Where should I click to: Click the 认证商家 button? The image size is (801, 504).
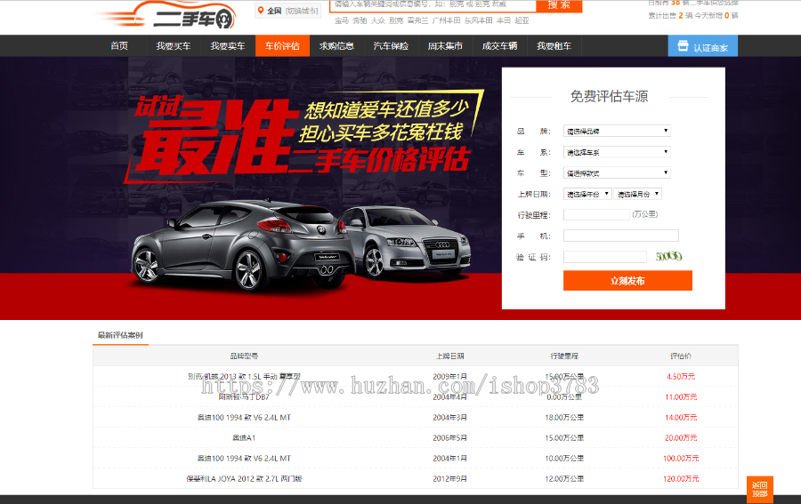(703, 46)
